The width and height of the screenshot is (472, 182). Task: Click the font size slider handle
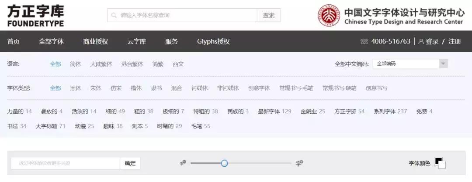[224, 163]
